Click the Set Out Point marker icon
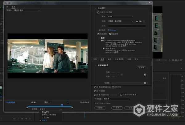The width and height of the screenshot is (185, 125). (35, 102)
